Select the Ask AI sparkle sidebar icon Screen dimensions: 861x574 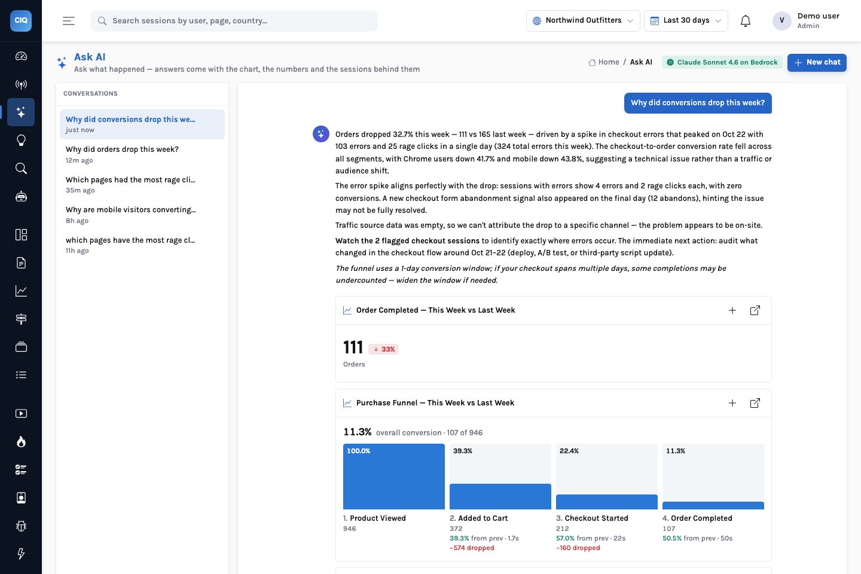[21, 112]
